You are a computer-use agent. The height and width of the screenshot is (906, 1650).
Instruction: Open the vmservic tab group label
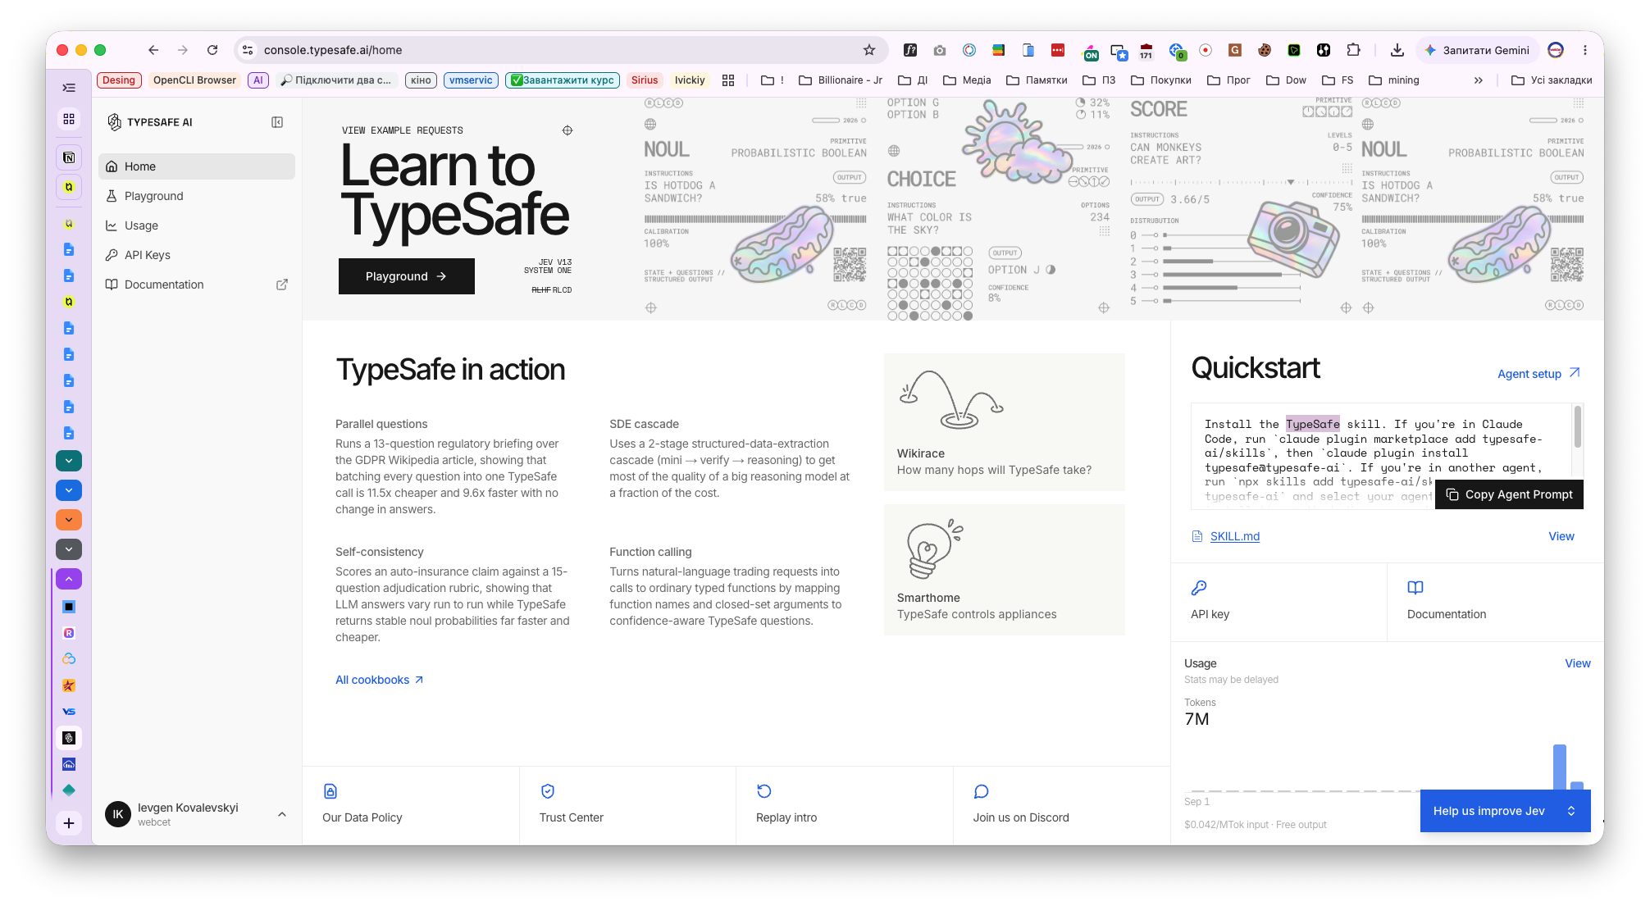(471, 80)
